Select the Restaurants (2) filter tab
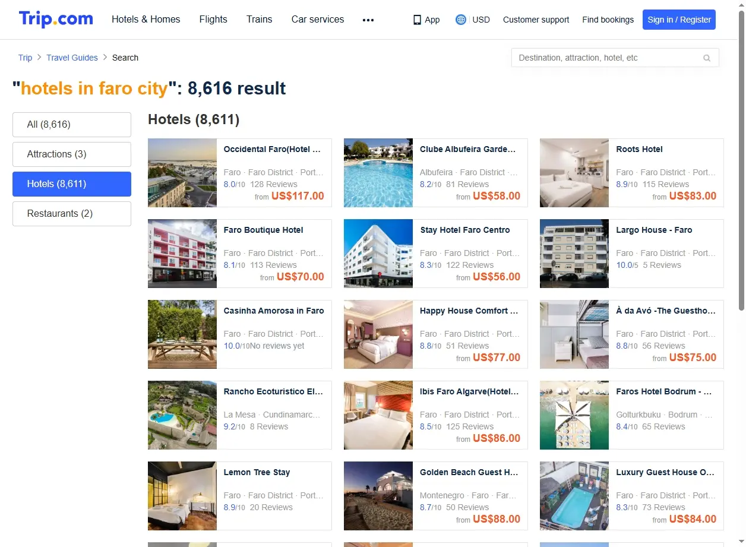This screenshot has width=746, height=547. [x=72, y=214]
